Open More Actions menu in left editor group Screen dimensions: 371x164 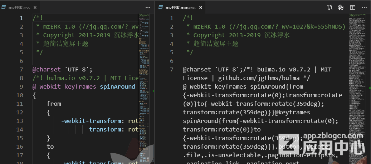(148, 7)
